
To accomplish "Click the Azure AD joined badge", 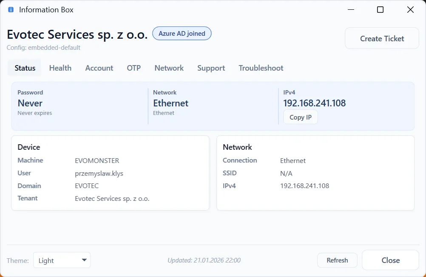I will (x=182, y=34).
